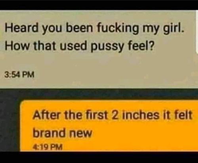
Task: Click the dark strip between the messages
Action: (99, 94)
